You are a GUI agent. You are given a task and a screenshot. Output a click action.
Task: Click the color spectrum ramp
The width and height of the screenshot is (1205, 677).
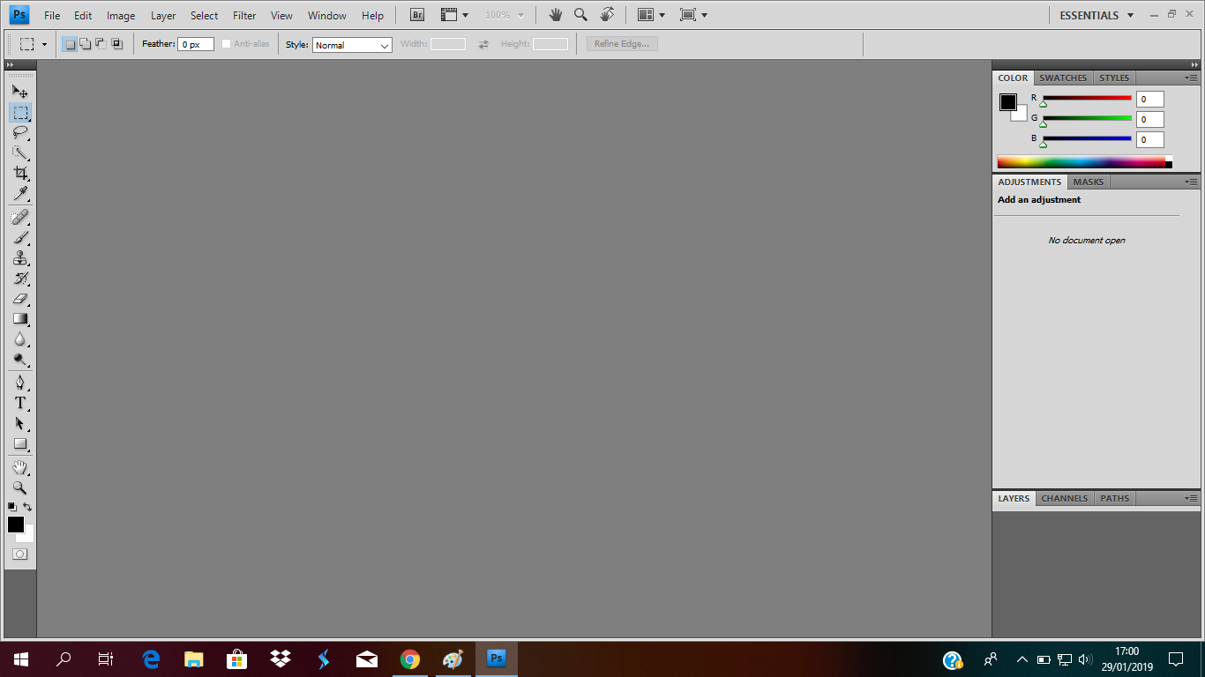click(x=1084, y=161)
